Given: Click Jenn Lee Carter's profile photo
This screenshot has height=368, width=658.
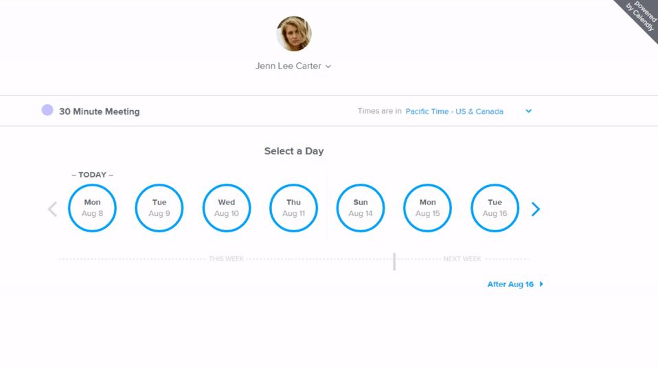Looking at the screenshot, I should [294, 34].
